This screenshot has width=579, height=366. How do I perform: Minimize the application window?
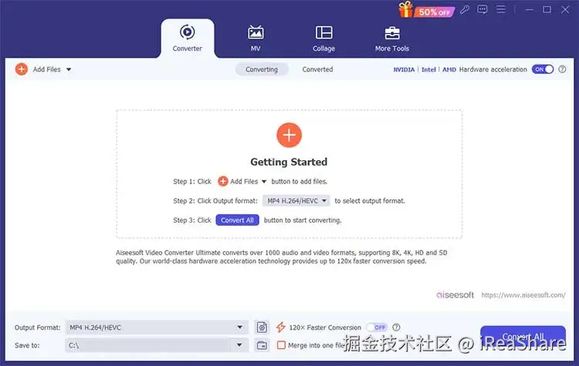[x=529, y=9]
